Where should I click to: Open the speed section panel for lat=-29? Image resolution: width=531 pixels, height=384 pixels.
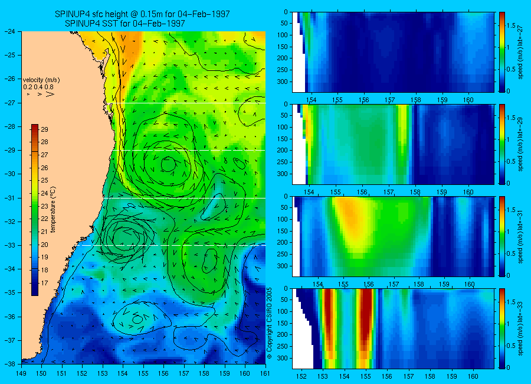pyautogui.click(x=393, y=144)
